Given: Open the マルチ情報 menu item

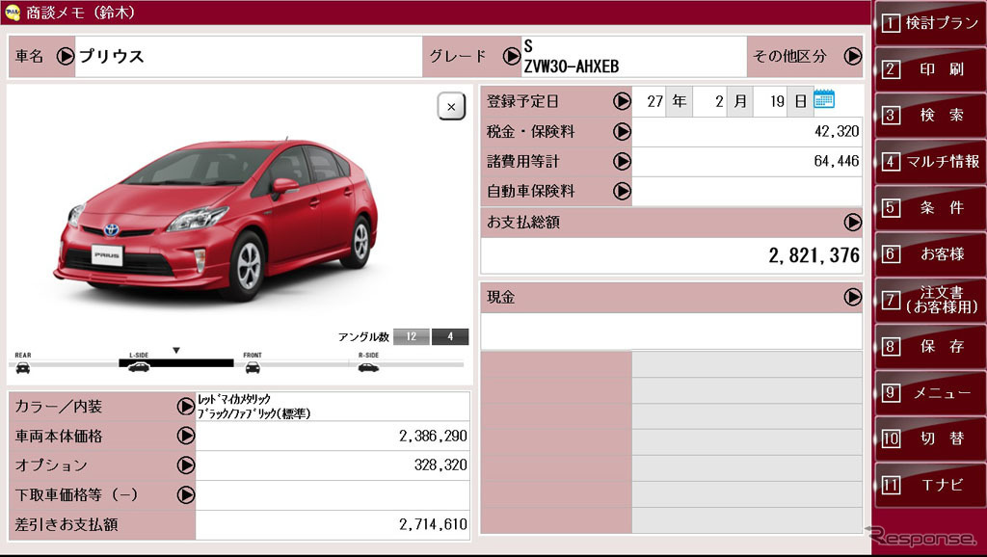Looking at the screenshot, I should (x=930, y=161).
